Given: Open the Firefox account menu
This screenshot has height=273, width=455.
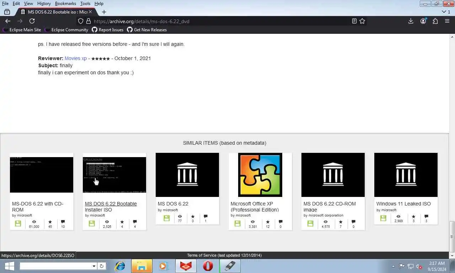Looking at the screenshot, I should [423, 21].
